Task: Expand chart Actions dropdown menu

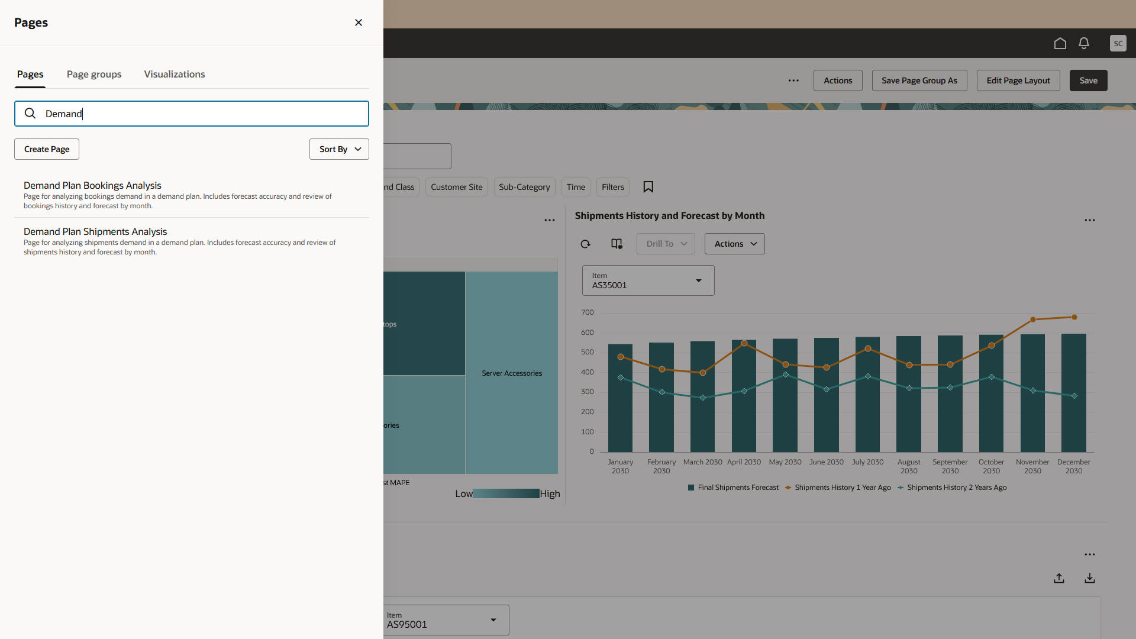Action: point(734,244)
